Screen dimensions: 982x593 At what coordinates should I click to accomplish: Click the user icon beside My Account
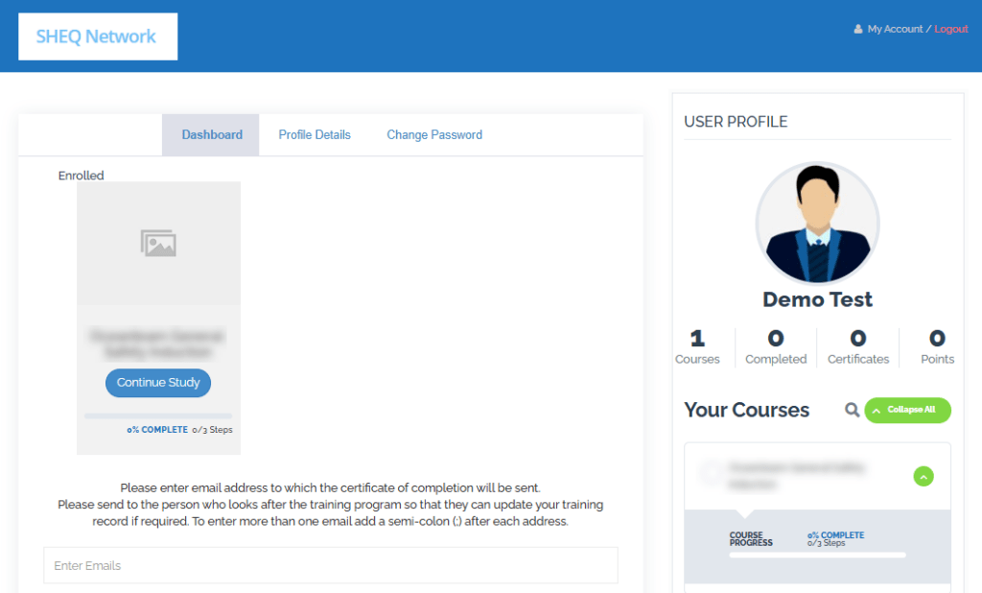tap(858, 29)
